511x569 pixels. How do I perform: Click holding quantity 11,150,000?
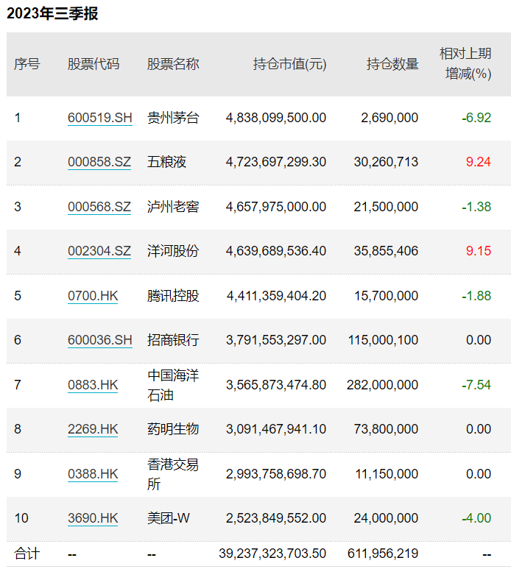click(x=387, y=474)
